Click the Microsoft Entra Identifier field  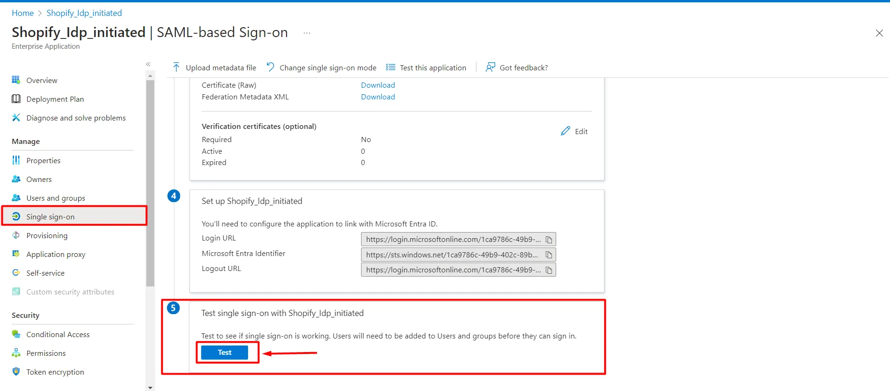(458, 255)
